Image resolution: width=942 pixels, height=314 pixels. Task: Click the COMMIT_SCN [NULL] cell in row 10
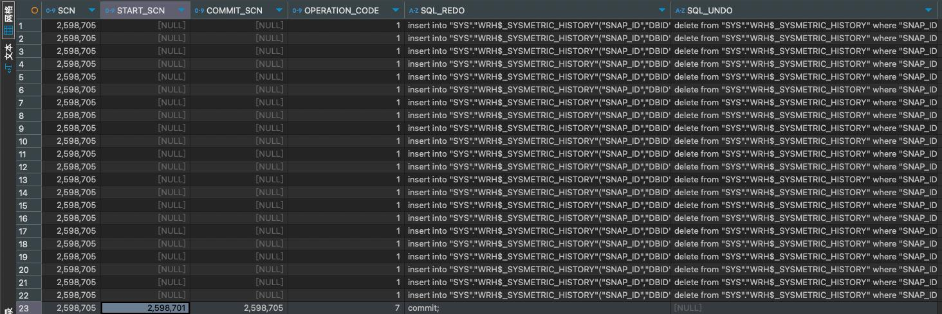(239, 141)
